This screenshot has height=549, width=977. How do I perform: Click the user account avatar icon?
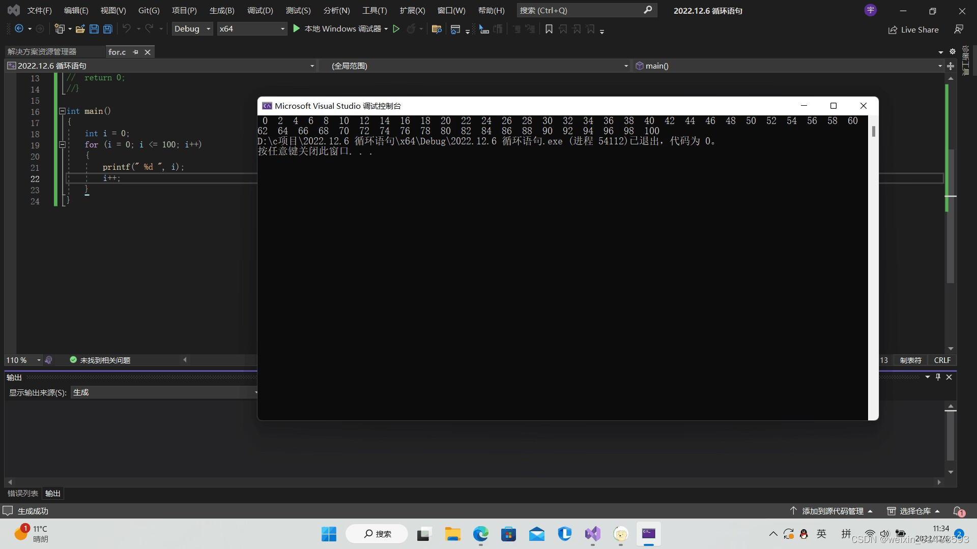pos(870,10)
